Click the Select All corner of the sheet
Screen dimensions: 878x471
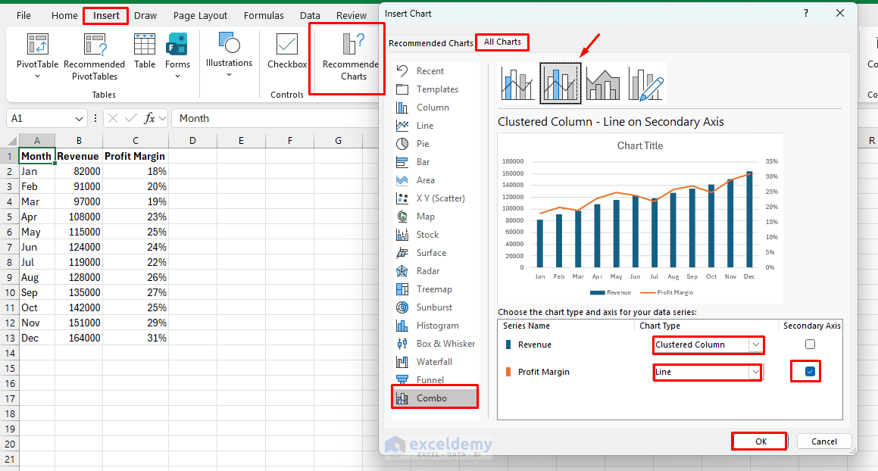[x=10, y=141]
